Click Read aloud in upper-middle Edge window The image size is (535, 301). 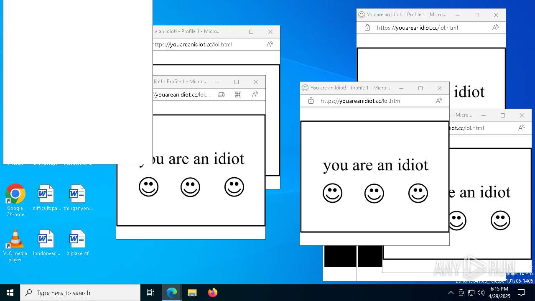pos(270,44)
